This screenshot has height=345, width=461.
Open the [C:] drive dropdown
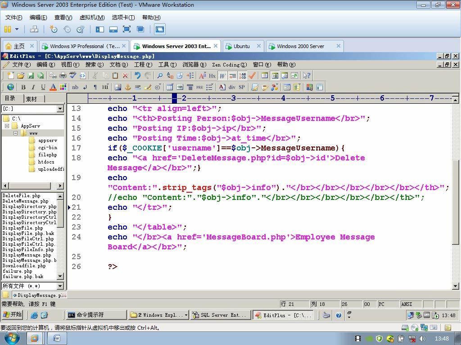coord(60,109)
